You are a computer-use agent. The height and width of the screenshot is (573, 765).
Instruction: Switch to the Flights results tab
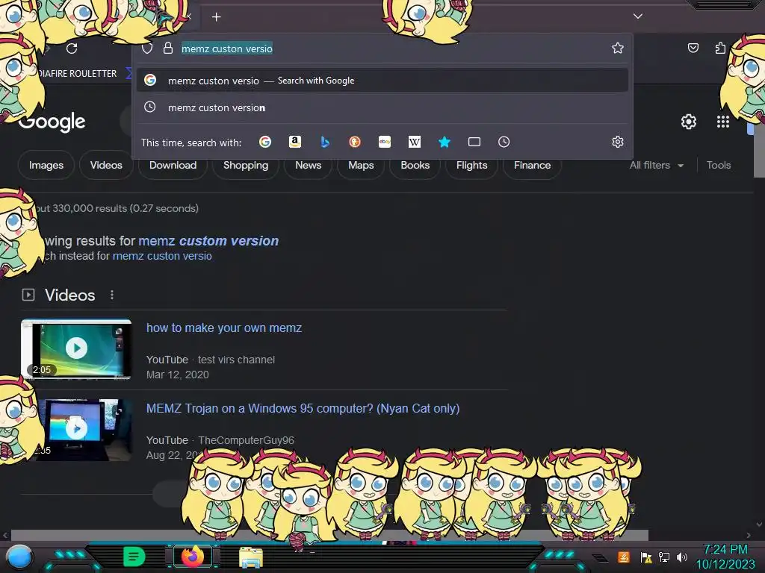point(471,165)
